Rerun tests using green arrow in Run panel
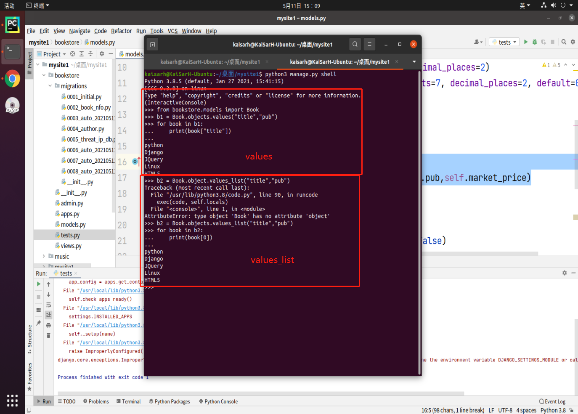Screen dimensions: 578x414 click(x=39, y=284)
